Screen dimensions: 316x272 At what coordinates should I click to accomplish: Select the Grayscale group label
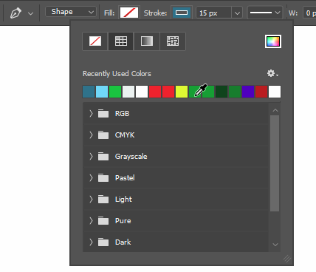(131, 157)
